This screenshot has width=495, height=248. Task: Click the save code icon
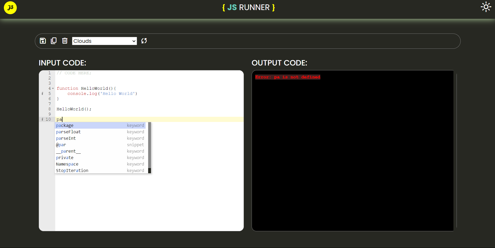(43, 41)
